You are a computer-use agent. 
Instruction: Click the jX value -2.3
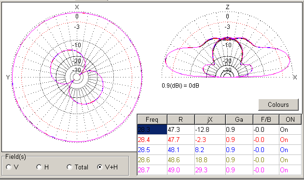pos(210,140)
